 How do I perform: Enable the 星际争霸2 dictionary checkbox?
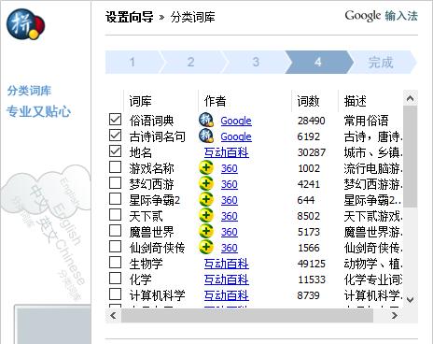tap(115, 199)
